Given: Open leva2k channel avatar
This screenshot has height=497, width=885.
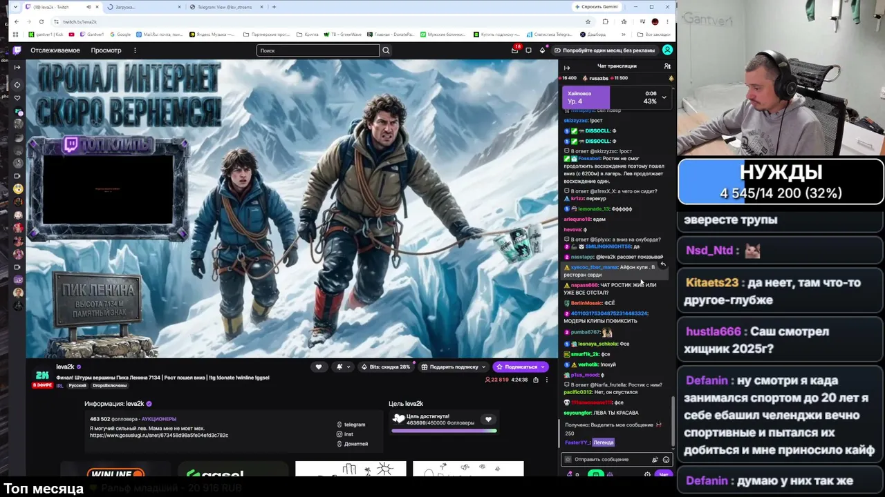Looking at the screenshot, I should (42, 376).
